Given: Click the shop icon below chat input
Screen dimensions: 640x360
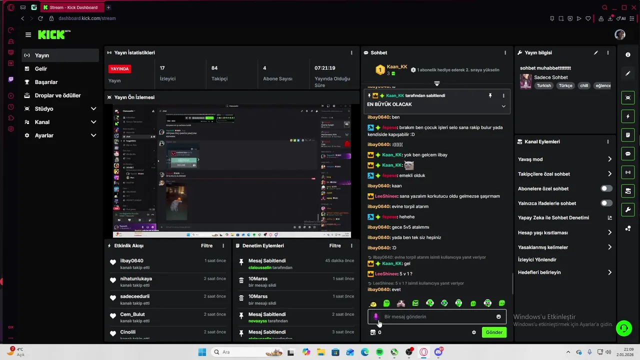Looking at the screenshot, I should click(x=372, y=332).
